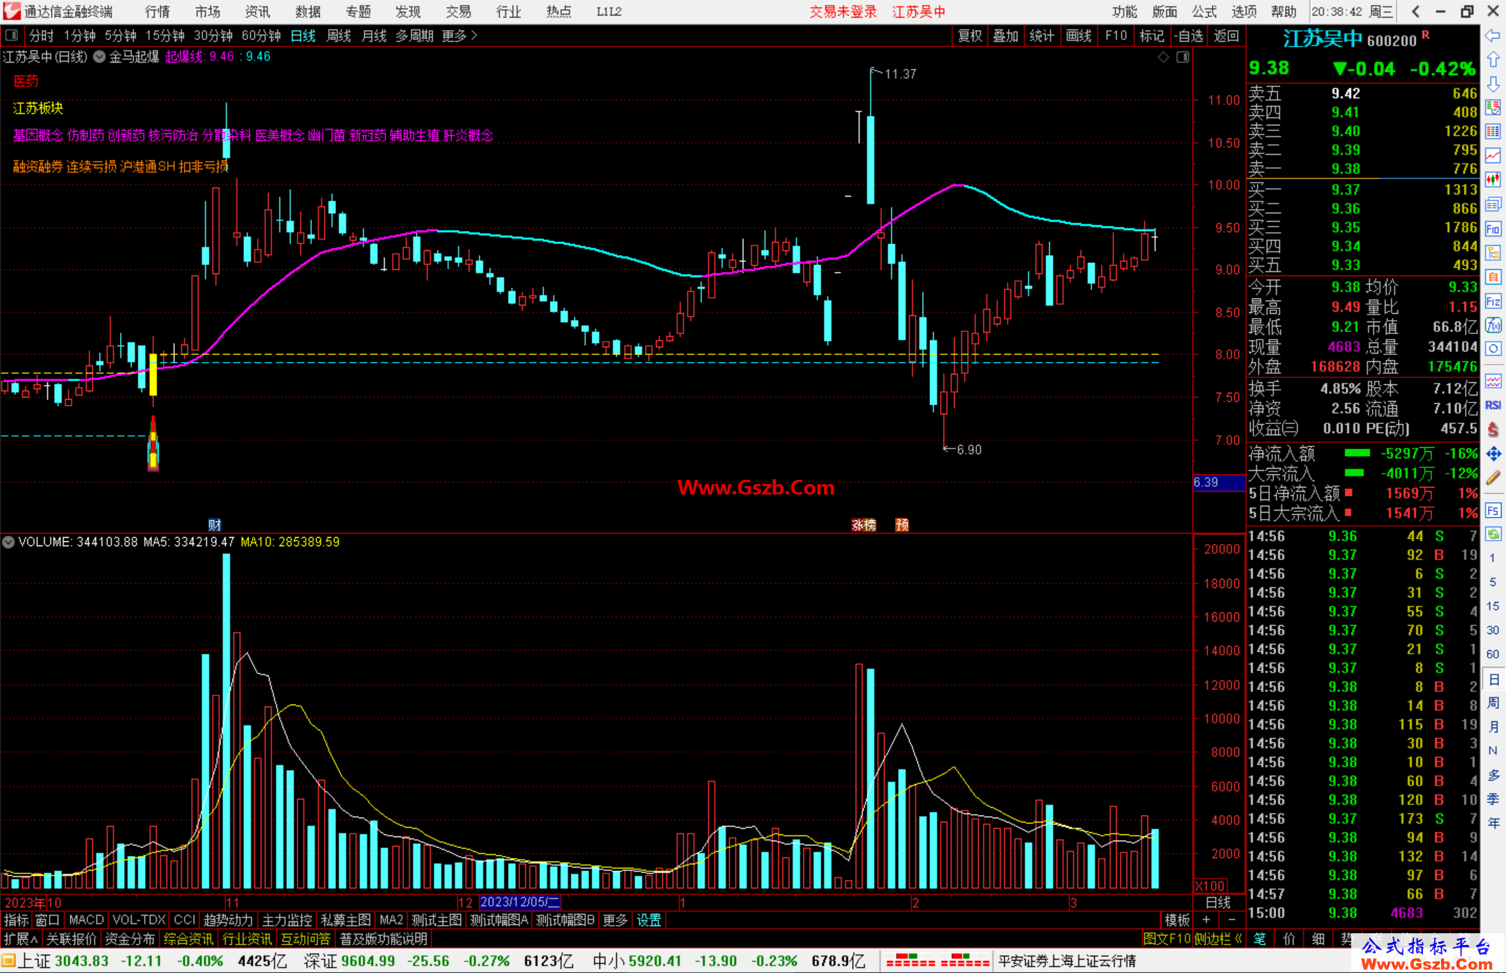This screenshot has height=973, width=1506.
Task: Click the wavy indicator lines icon in sidebar
Action: pyautogui.click(x=1493, y=381)
